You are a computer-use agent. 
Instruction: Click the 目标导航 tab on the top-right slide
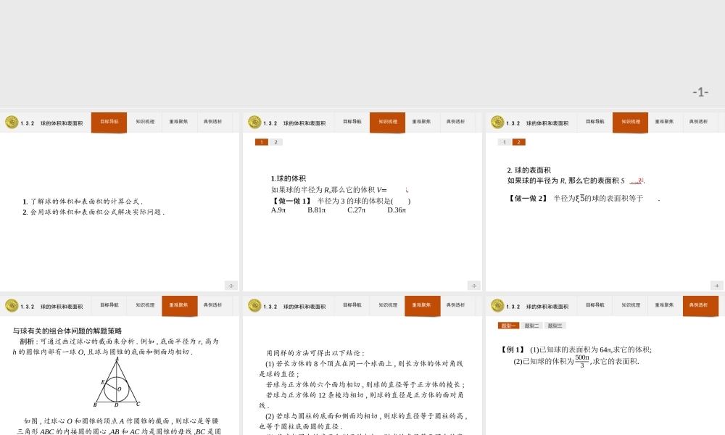[595, 122]
